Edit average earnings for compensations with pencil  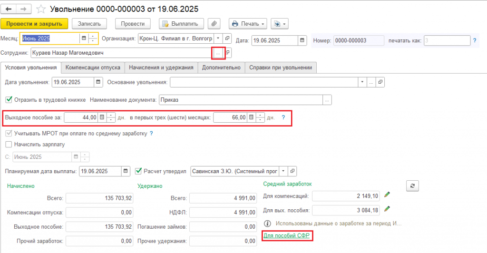pos(388,195)
